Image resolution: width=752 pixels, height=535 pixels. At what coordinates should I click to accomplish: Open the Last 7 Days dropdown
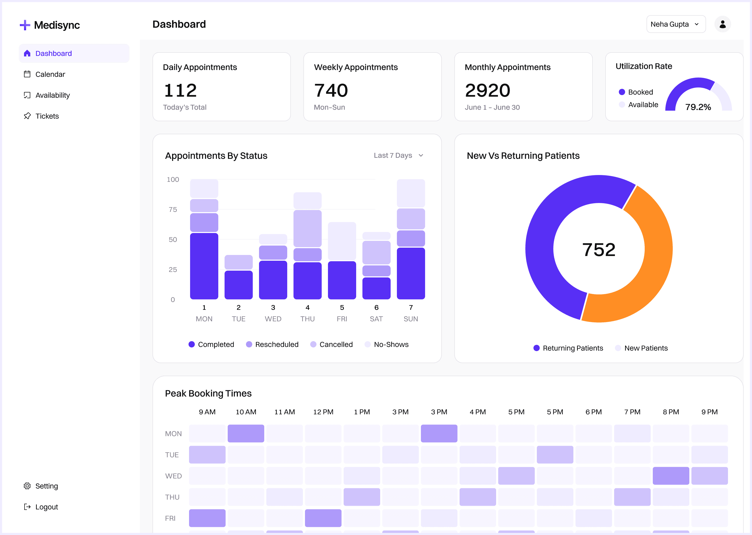point(398,155)
